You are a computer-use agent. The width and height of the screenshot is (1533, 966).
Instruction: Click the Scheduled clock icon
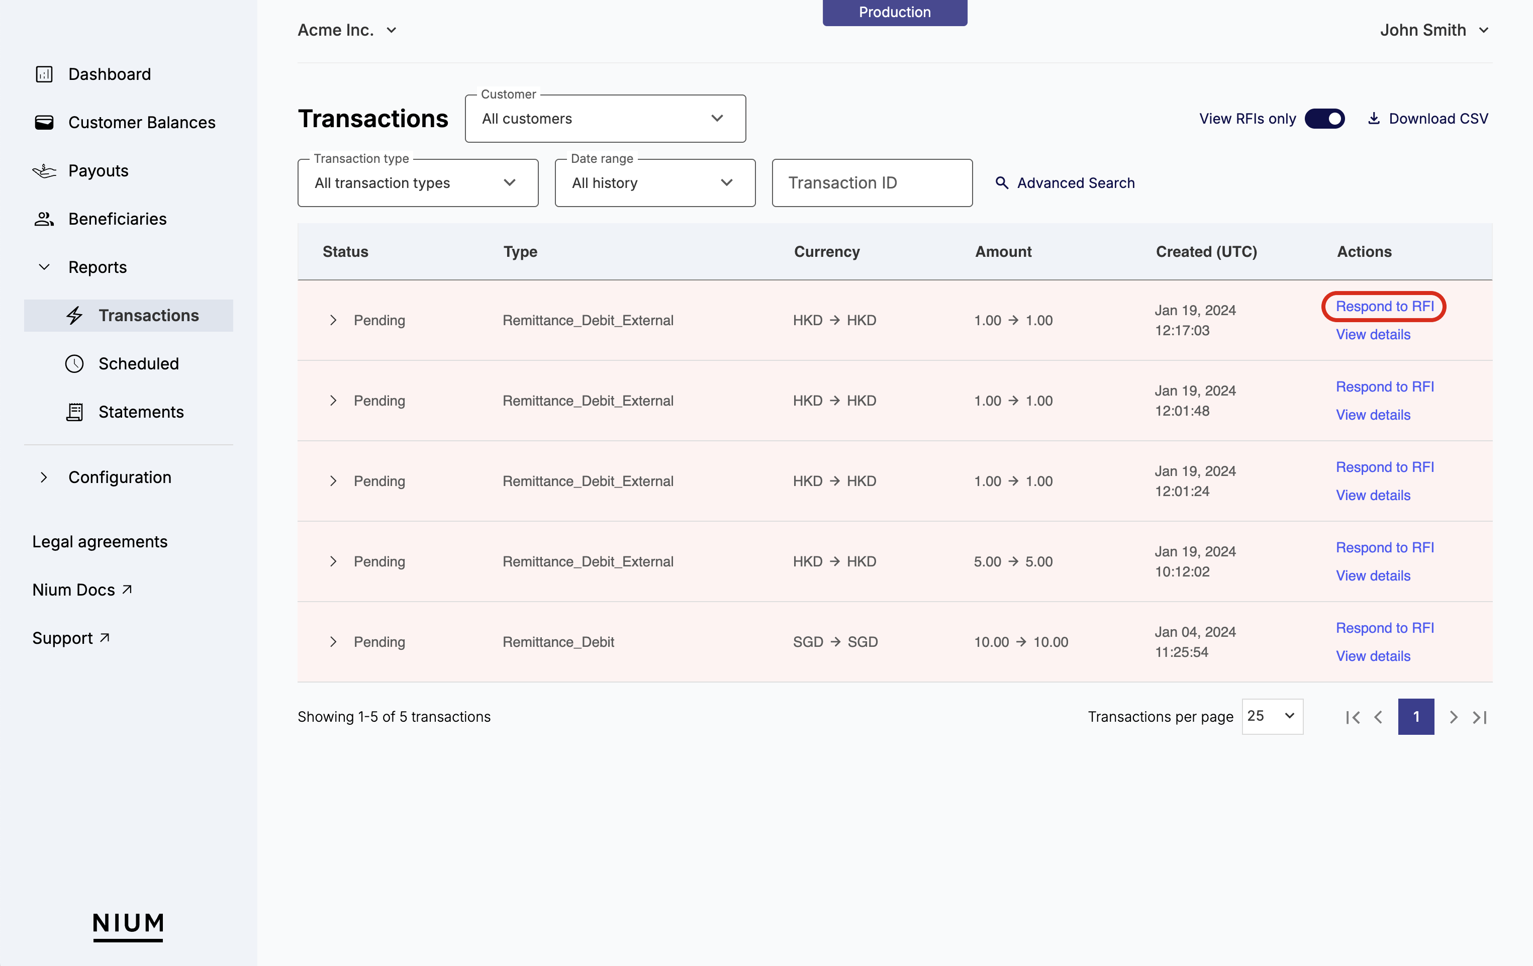pos(74,363)
